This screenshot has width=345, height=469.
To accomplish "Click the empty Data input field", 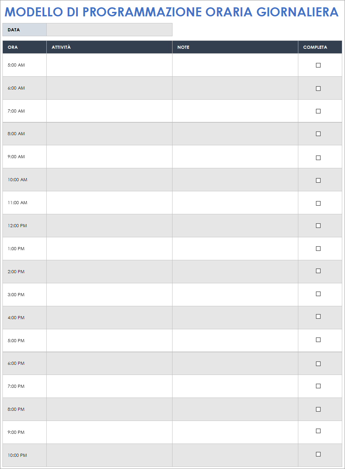I will click(x=109, y=30).
